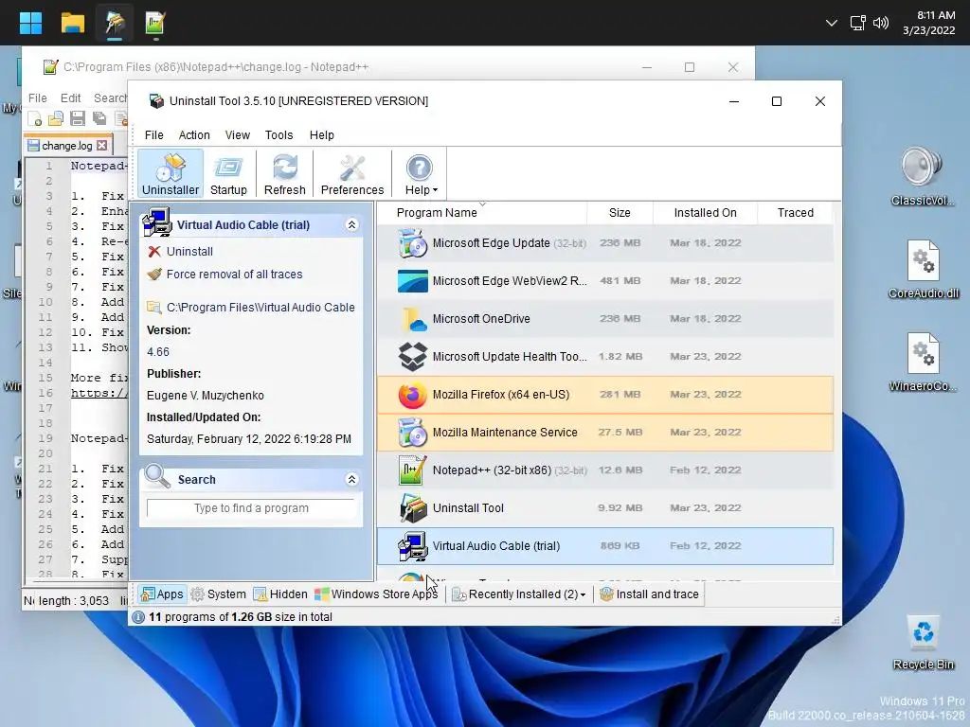
Task: Switch to the Apps tab
Action: click(x=162, y=594)
